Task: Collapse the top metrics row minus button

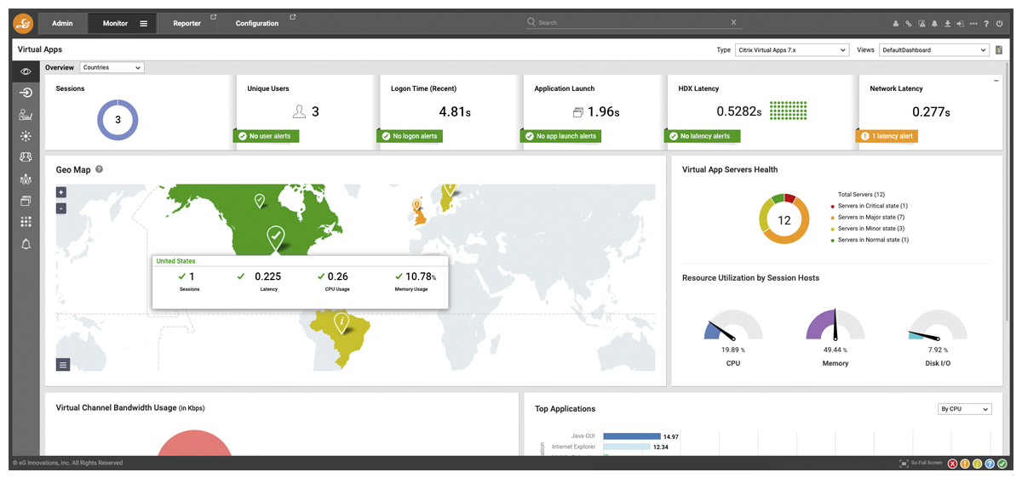Action: [996, 81]
